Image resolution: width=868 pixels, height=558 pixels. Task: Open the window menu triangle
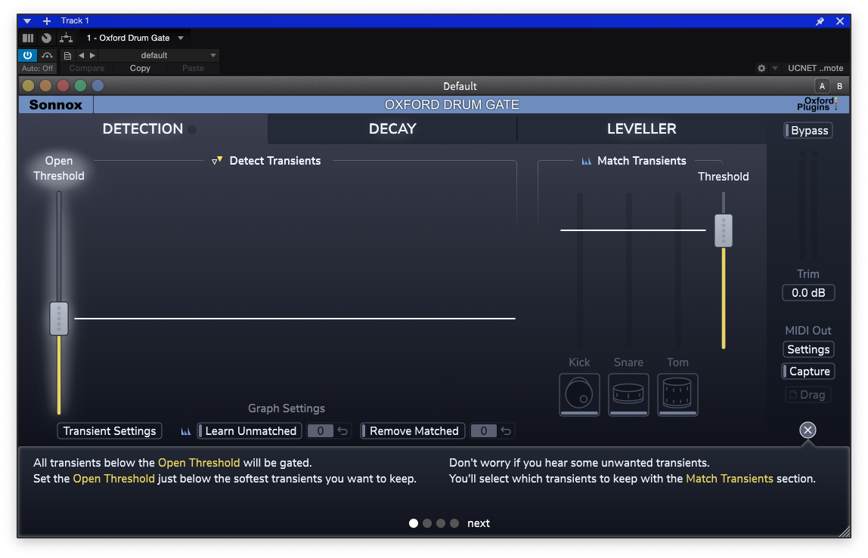[27, 21]
